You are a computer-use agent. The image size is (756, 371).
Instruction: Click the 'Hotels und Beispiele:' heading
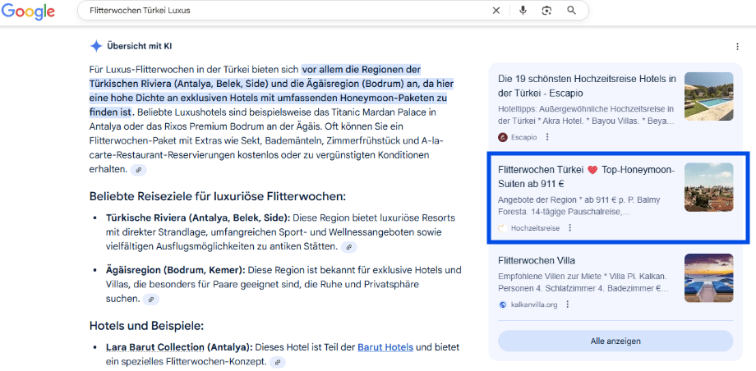click(x=146, y=326)
